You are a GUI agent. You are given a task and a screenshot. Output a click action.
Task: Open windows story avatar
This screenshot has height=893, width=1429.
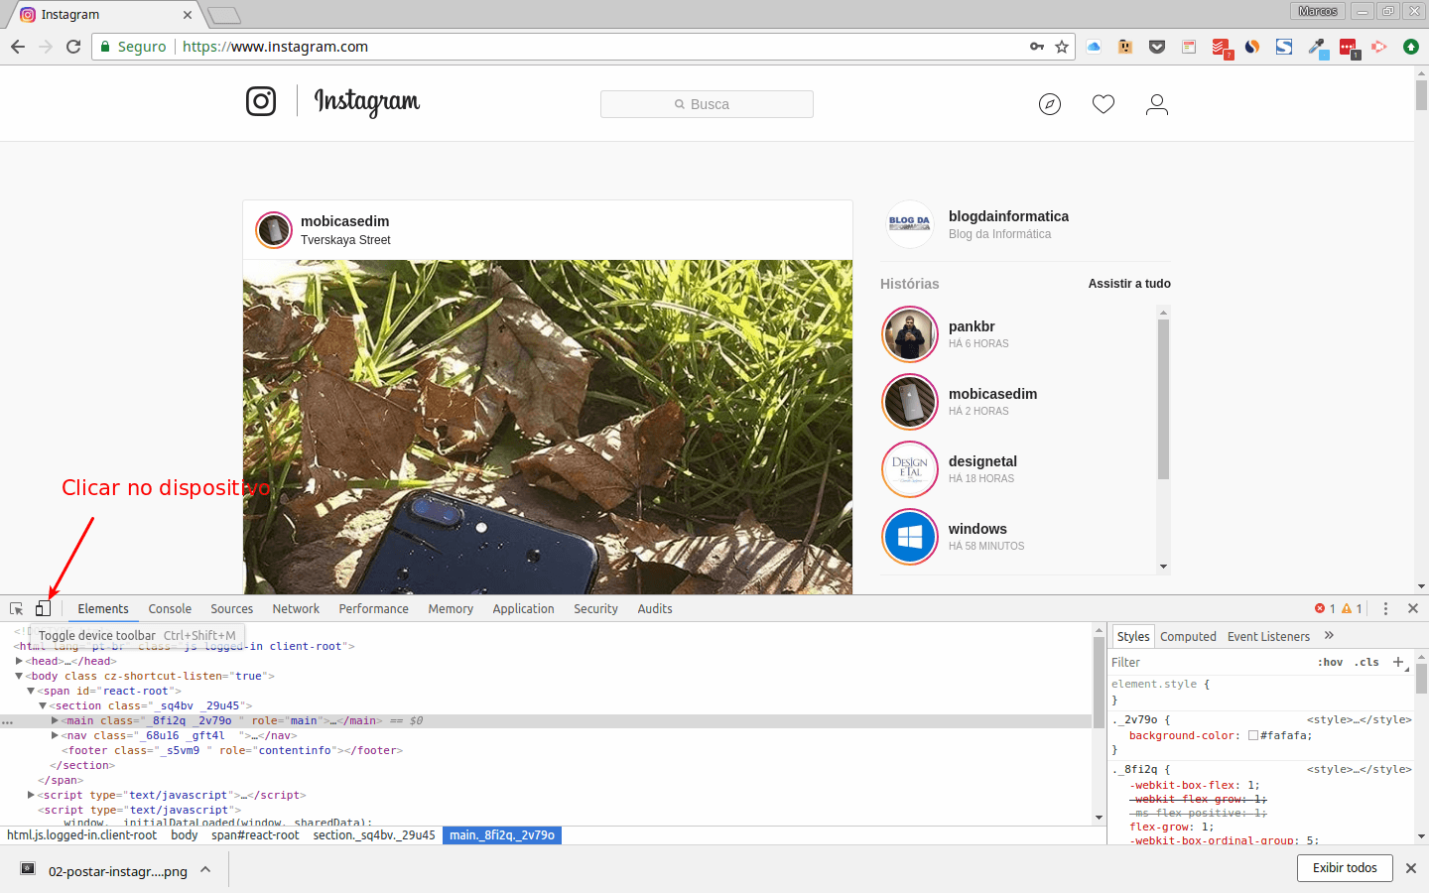coord(910,537)
